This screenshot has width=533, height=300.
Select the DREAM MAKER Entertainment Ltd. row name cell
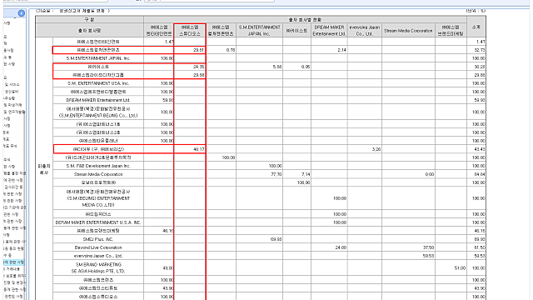pyautogui.click(x=98, y=100)
